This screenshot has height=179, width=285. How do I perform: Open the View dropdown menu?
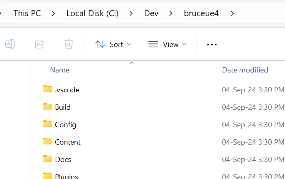pos(167,45)
